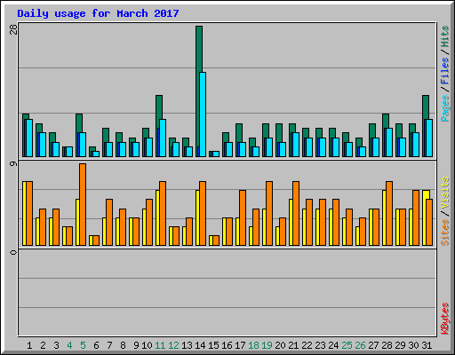Click the cyan Pages bar for day 14
The width and height of the screenshot is (455, 355).
click(203, 114)
